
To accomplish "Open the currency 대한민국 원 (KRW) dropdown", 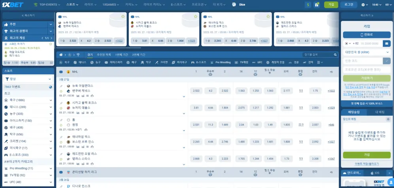I will click(367, 52).
